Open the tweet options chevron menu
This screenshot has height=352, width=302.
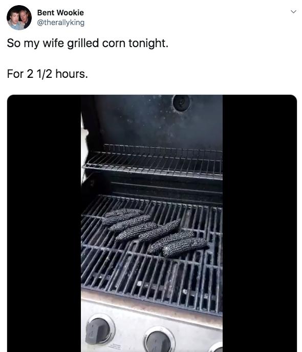[x=293, y=11]
